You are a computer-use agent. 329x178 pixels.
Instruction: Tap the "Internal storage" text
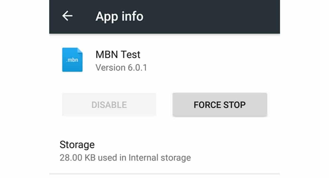160,158
